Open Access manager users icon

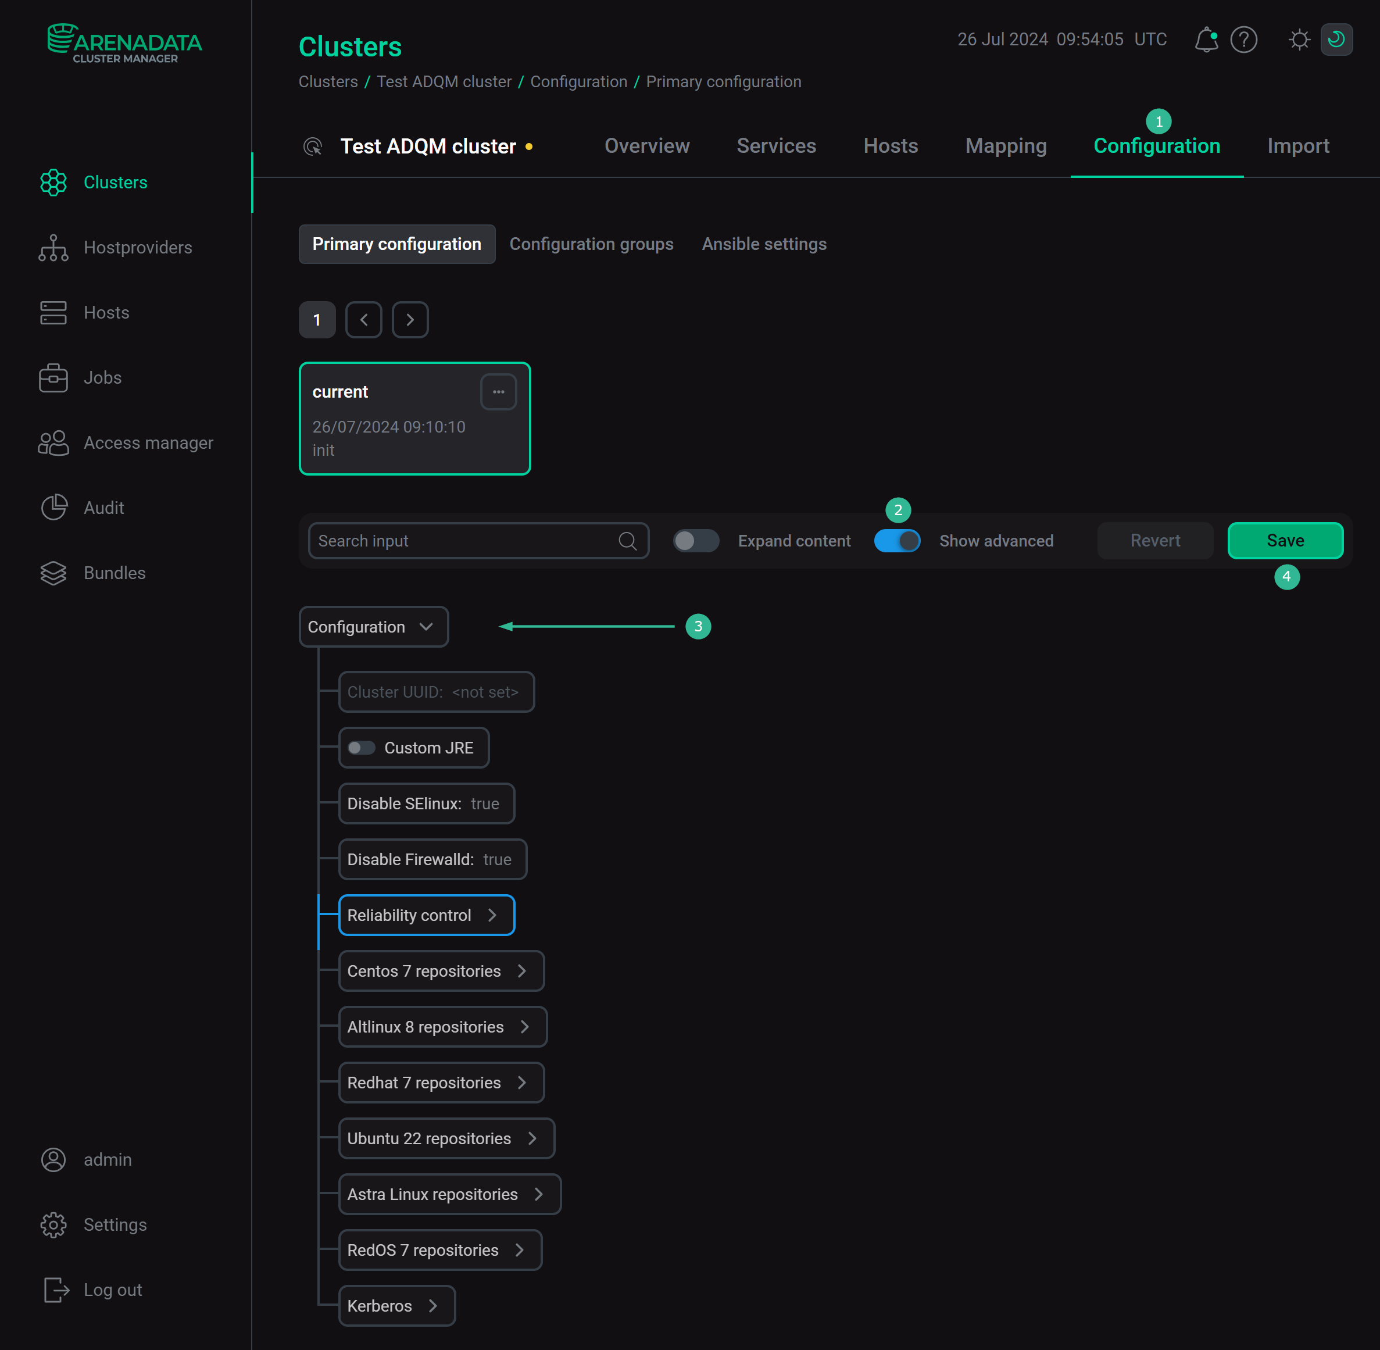53,443
